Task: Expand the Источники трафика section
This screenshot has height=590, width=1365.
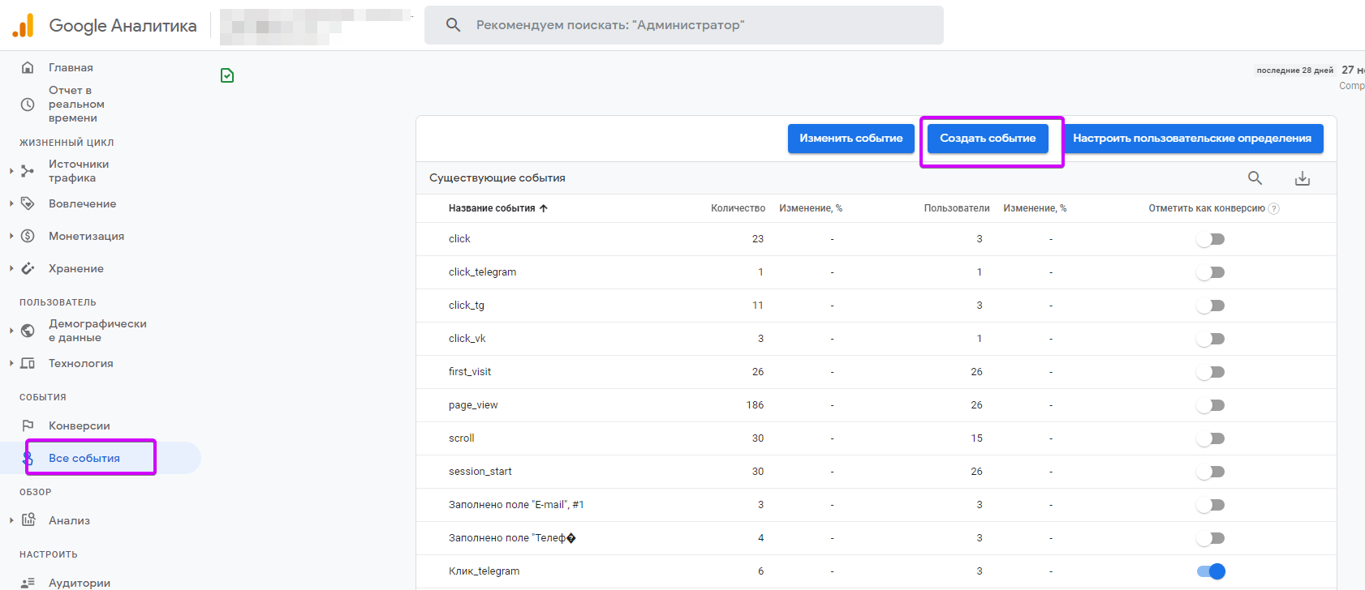Action: point(11,171)
